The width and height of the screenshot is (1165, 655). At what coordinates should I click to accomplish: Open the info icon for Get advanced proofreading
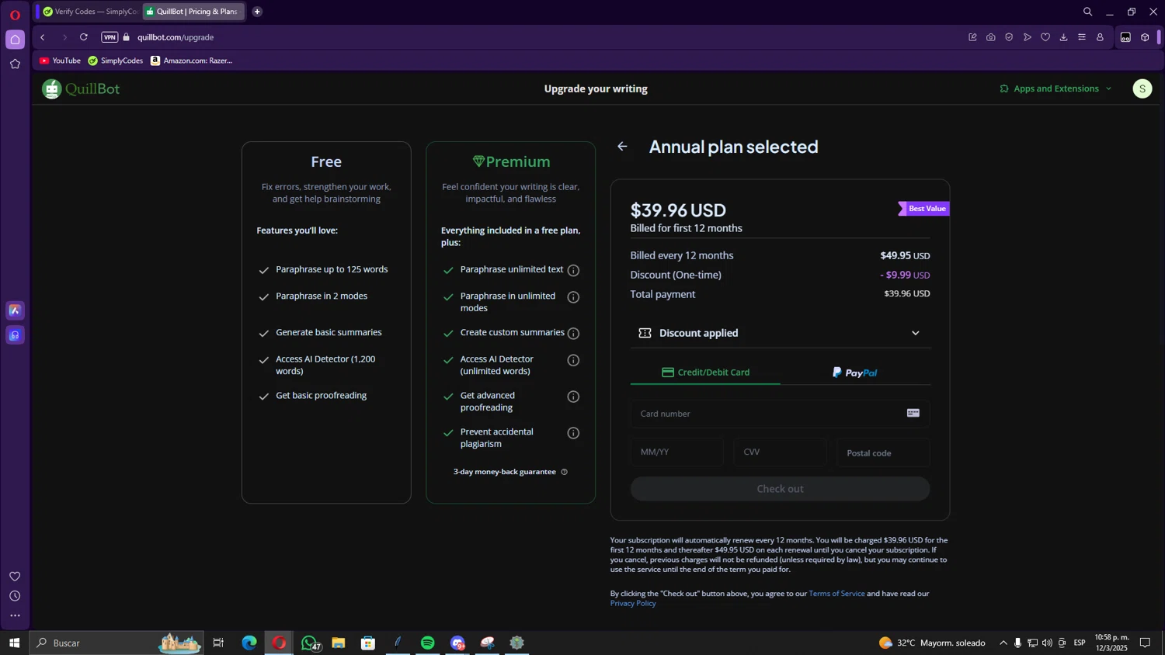click(573, 397)
